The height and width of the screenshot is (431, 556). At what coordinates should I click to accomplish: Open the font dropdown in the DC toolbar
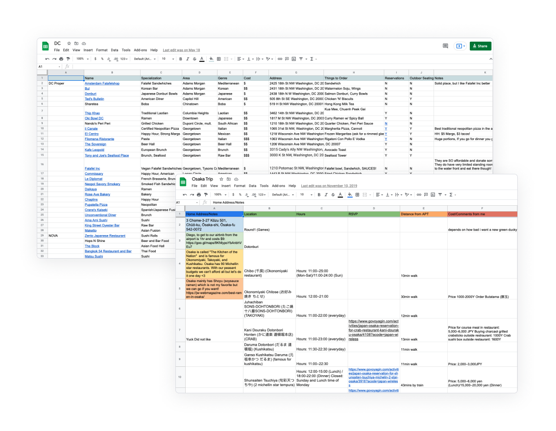pos(145,59)
